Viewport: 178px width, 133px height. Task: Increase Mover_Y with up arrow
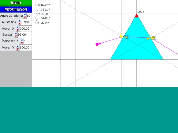[x=17, y=46]
